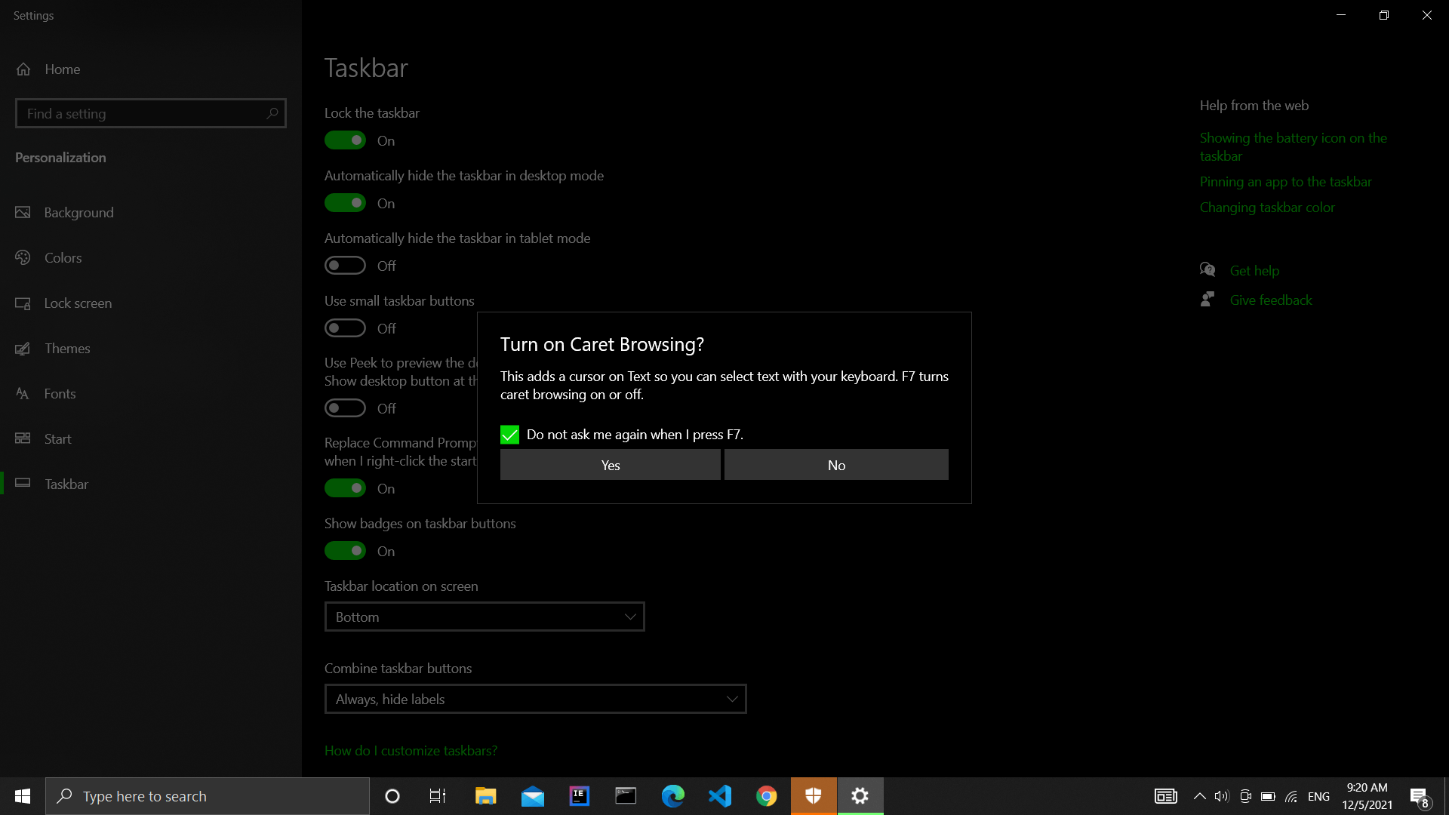Screen dimensions: 1449x815
Task: Open Google Chrome from taskbar
Action: (767, 796)
